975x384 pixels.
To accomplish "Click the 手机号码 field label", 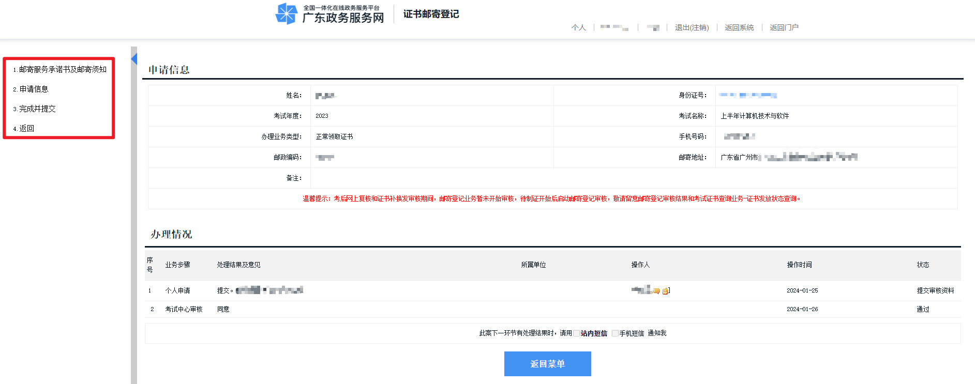I will [693, 136].
